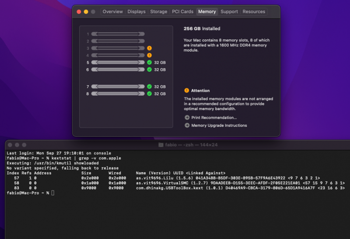Click the orange Attention warning icon
Image resolution: width=350 pixels, height=239 pixels.
187,90
